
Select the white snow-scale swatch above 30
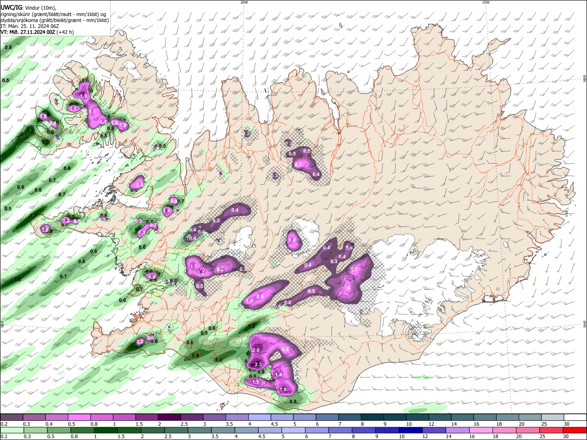575,417
